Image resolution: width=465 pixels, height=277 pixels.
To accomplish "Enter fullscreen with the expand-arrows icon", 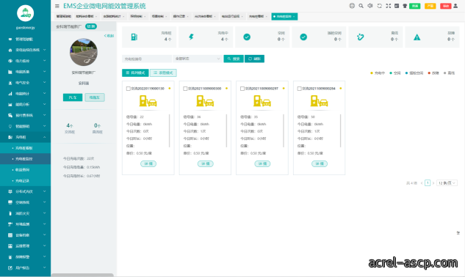I will 388,6.
